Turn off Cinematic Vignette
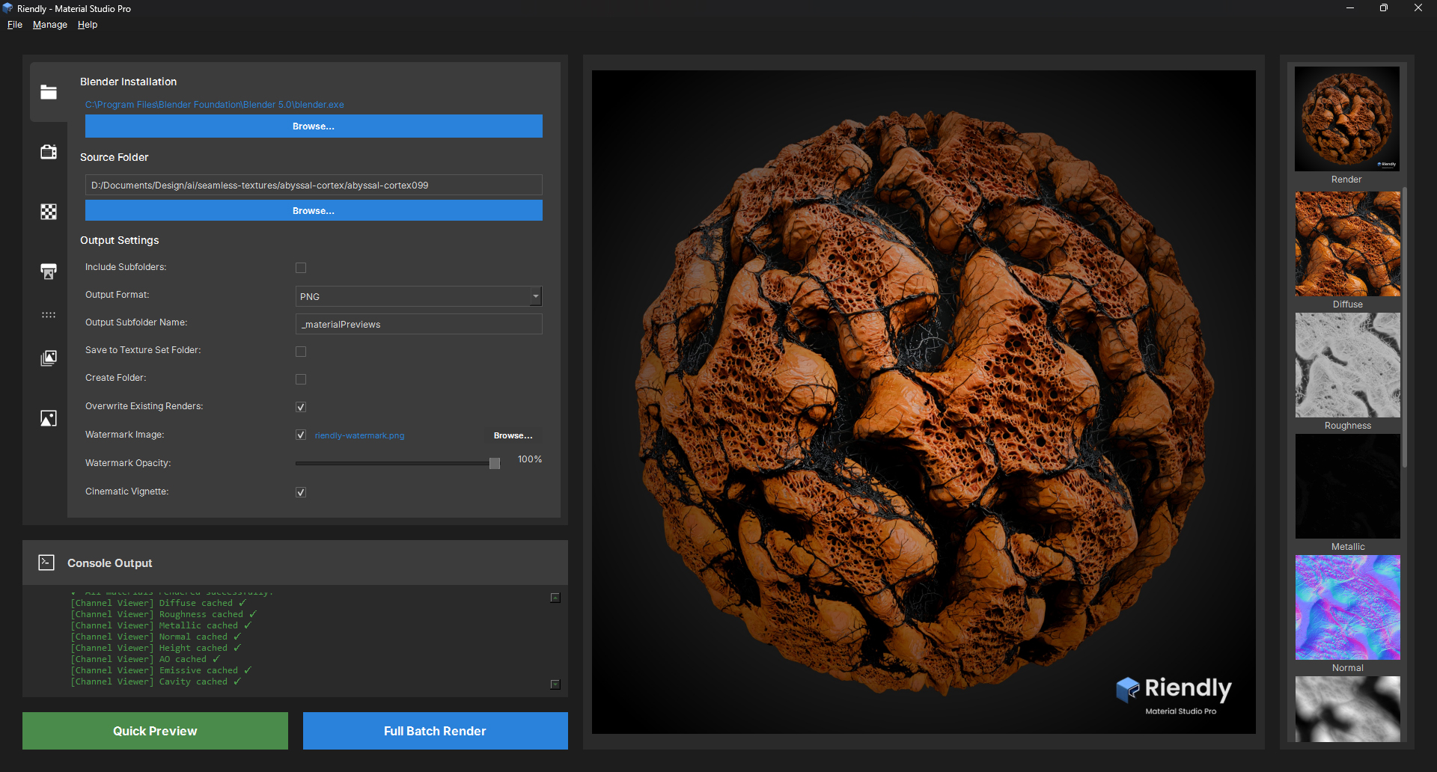Viewport: 1437px width, 772px height. [301, 492]
